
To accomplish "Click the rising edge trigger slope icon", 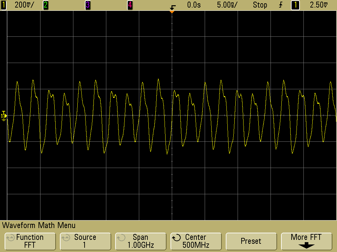I will pyautogui.click(x=280, y=5).
